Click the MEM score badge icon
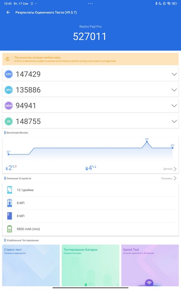 [x=9, y=105]
